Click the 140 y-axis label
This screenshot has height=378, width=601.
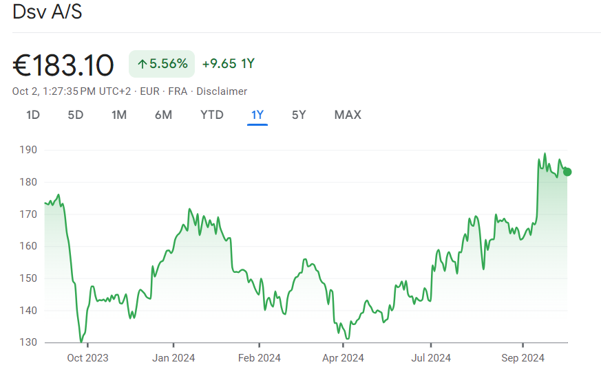tap(28, 310)
